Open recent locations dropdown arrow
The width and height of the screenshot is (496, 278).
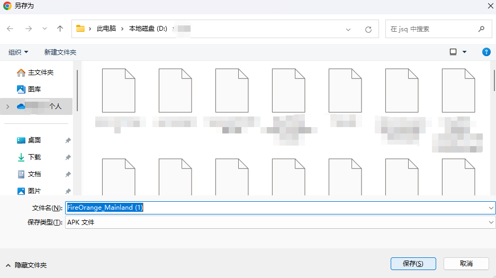44,29
